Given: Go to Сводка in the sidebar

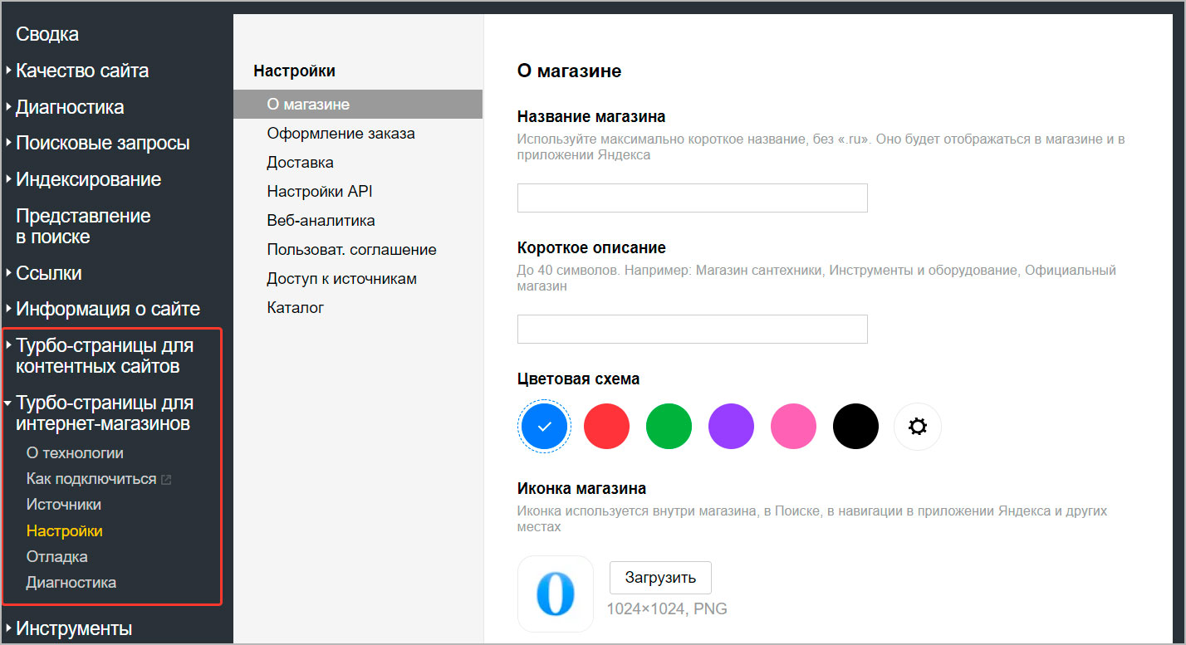Looking at the screenshot, I should coord(47,34).
